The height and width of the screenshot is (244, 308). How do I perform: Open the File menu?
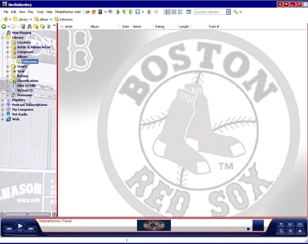(x=6, y=12)
